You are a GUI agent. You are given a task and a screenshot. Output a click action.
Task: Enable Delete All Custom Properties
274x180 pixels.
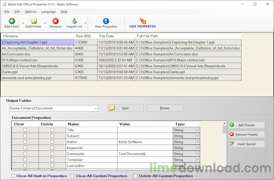pyautogui.click(x=135, y=176)
